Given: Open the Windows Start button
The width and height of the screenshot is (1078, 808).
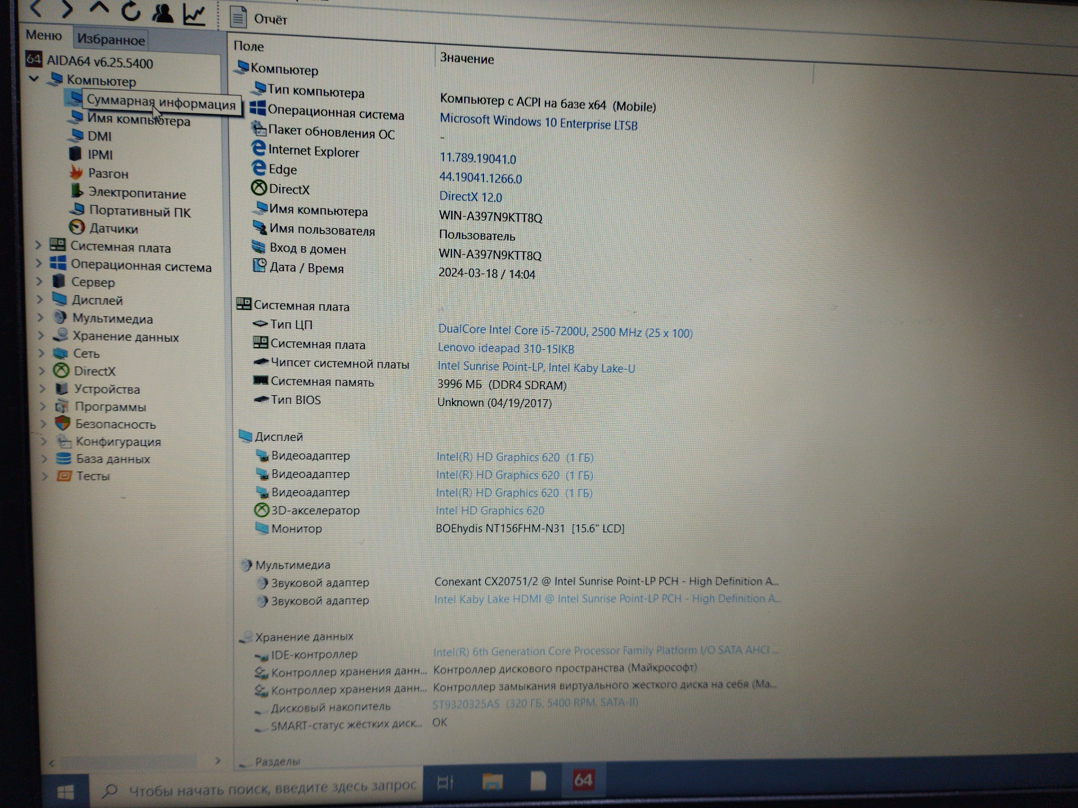Looking at the screenshot, I should 65,791.
